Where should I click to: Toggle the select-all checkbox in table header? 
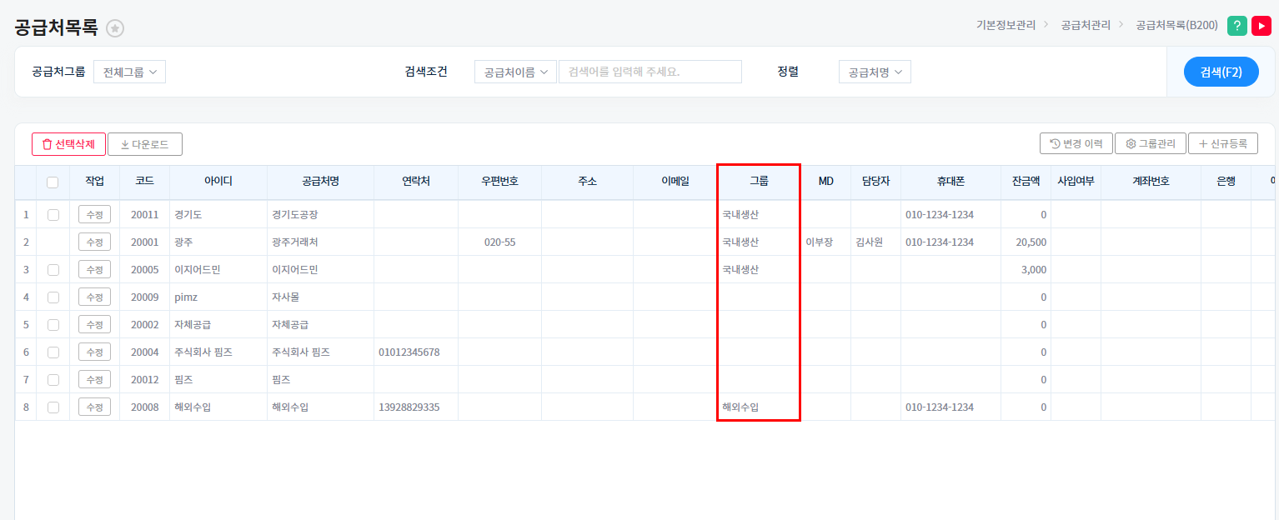(53, 182)
